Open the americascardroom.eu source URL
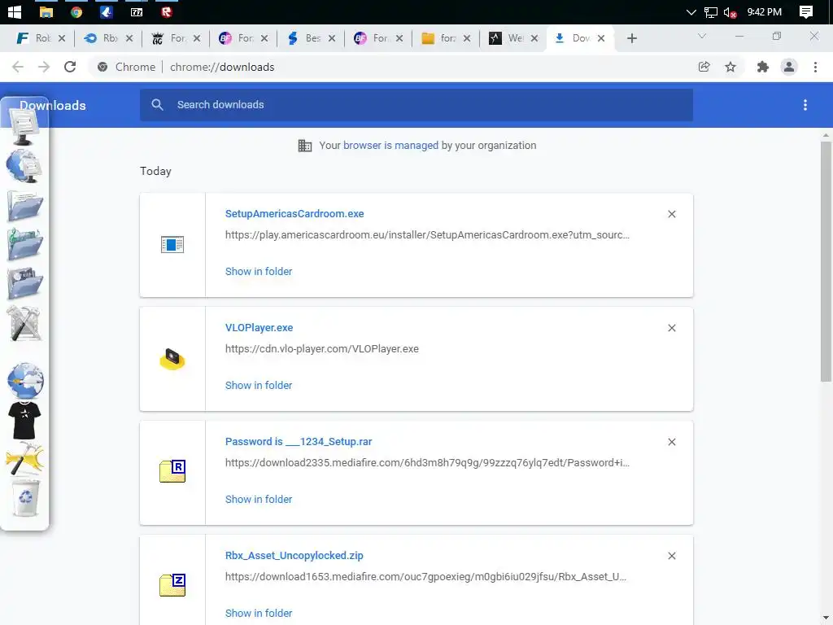Screen dimensions: 833x625 point(427,235)
